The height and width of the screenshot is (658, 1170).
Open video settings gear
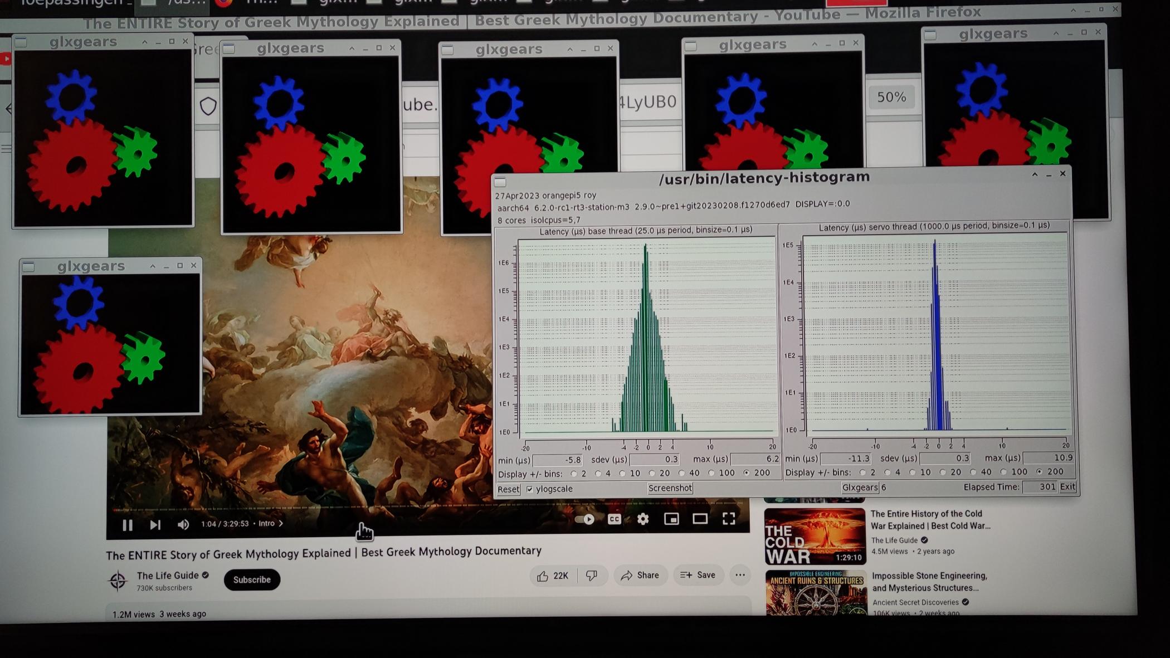[x=643, y=519]
